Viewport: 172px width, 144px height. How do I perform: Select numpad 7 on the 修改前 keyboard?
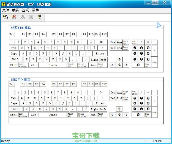tap(135, 48)
